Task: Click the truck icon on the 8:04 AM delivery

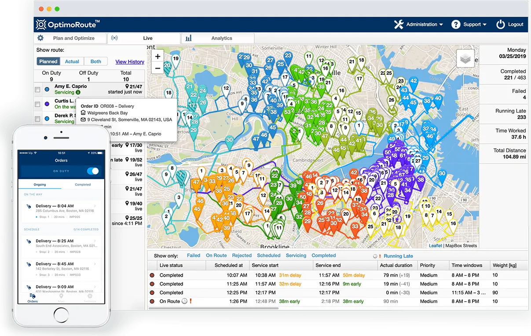Action: point(29,206)
